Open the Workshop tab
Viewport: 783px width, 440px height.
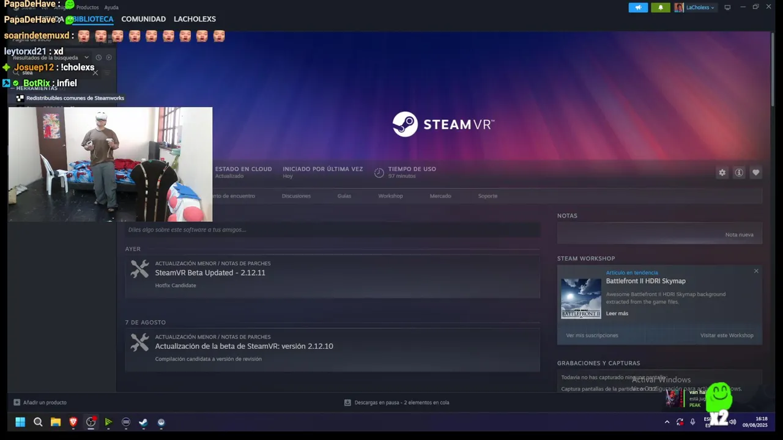(x=390, y=196)
